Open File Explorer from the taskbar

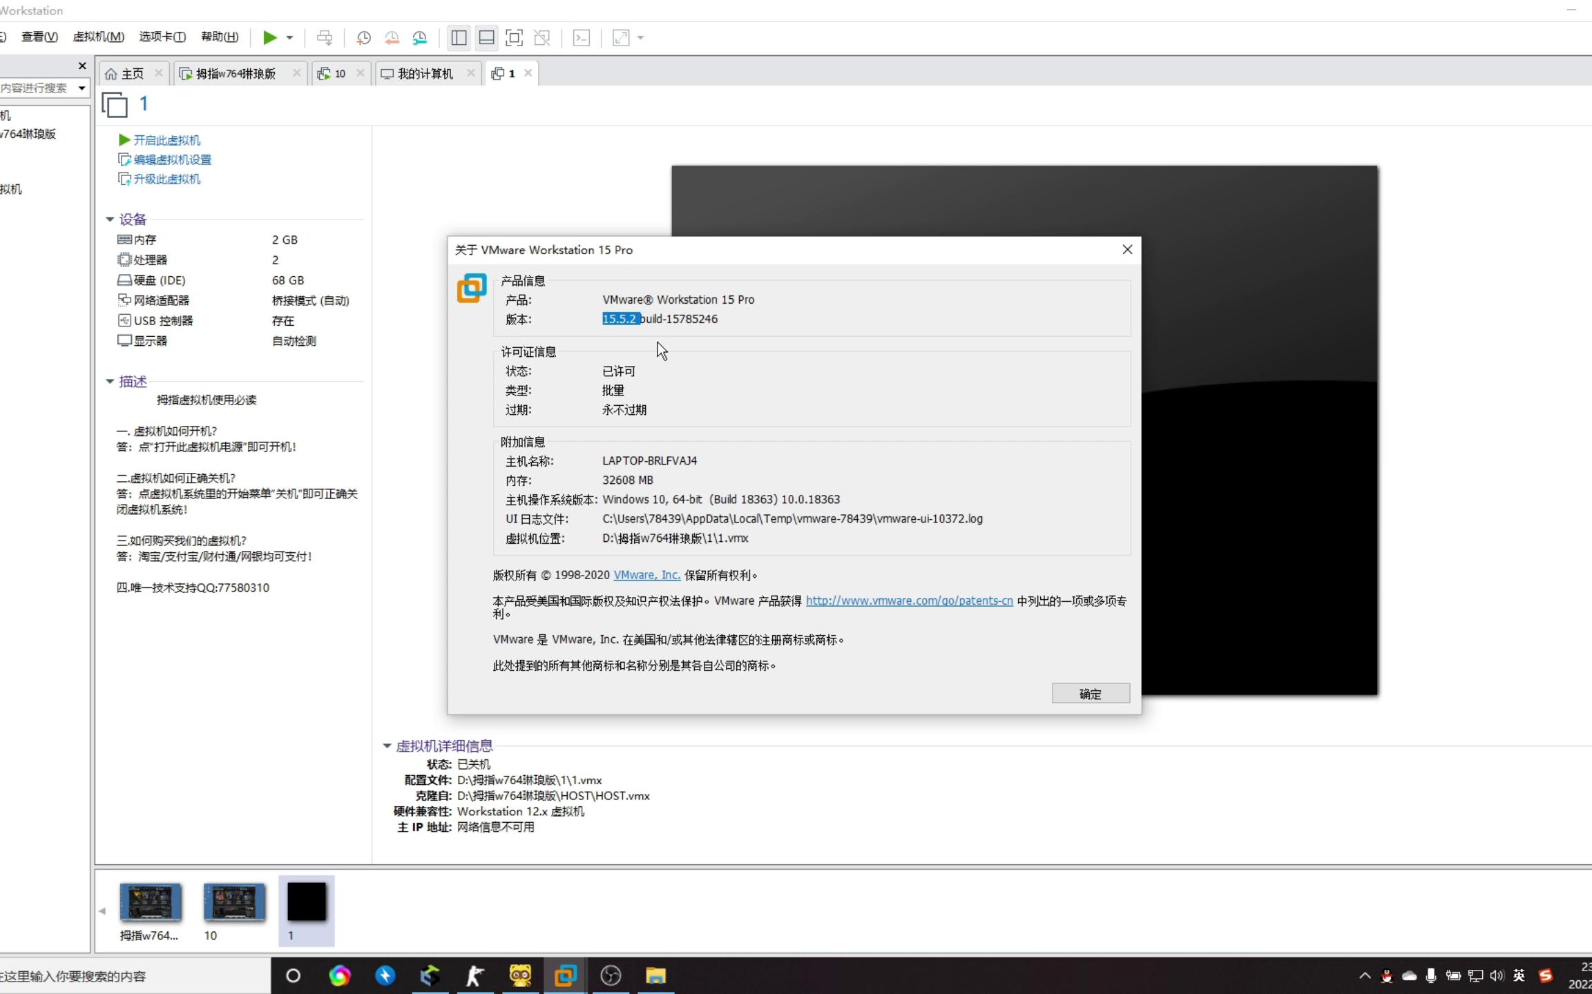(x=655, y=975)
